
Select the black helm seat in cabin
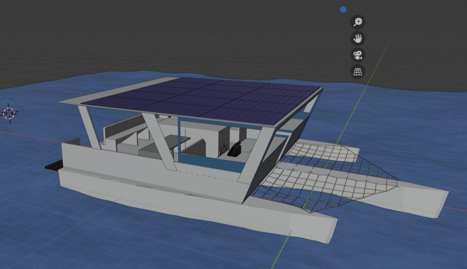pyautogui.click(x=236, y=149)
